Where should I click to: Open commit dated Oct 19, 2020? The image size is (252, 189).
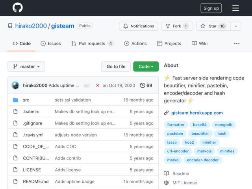click(119, 85)
